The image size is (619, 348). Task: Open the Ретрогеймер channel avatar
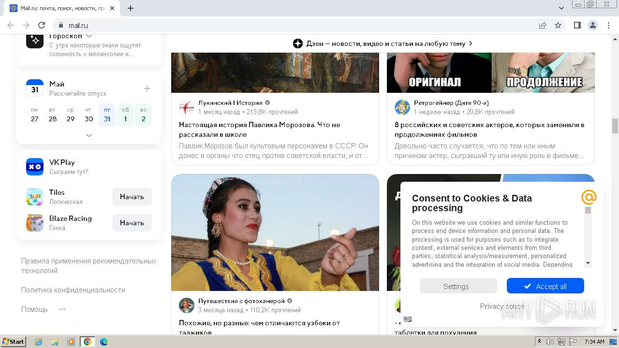(402, 107)
